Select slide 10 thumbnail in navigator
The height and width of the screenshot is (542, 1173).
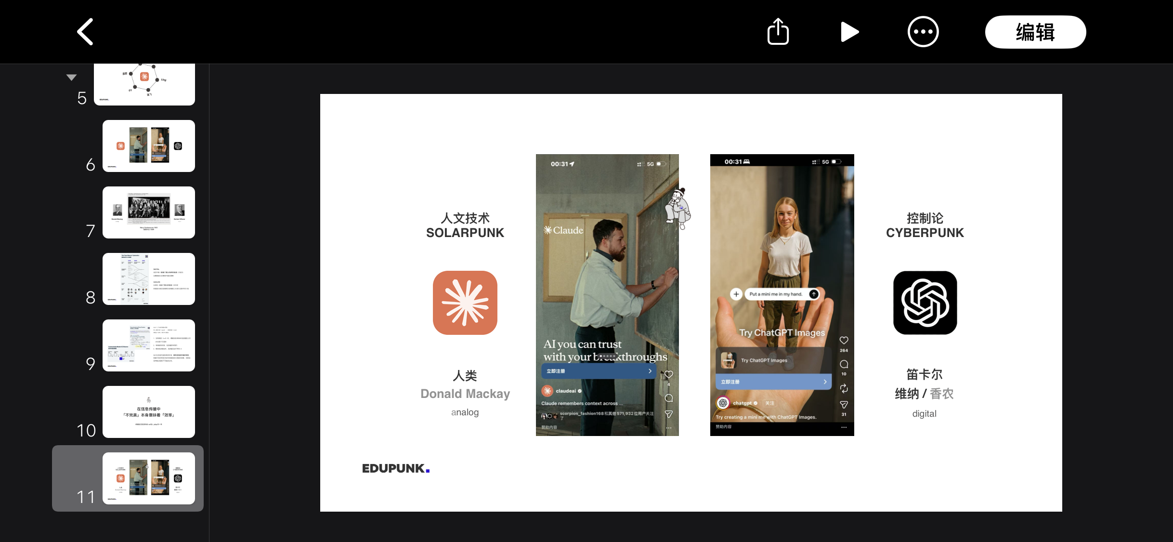pos(149,411)
